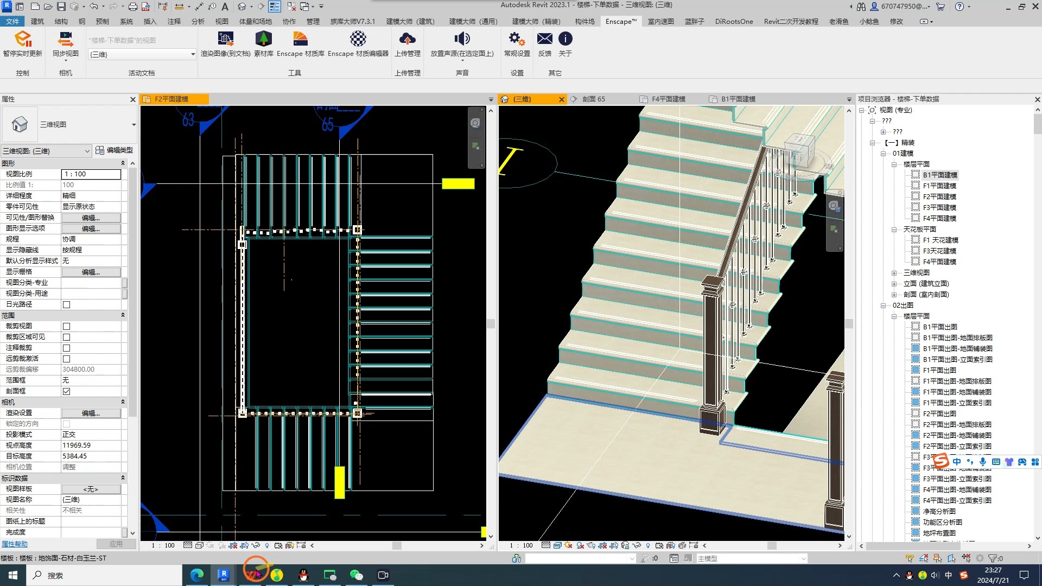This screenshot has width=1042, height=586.
Task: Open the Enscape material editor icon
Action: click(x=358, y=39)
